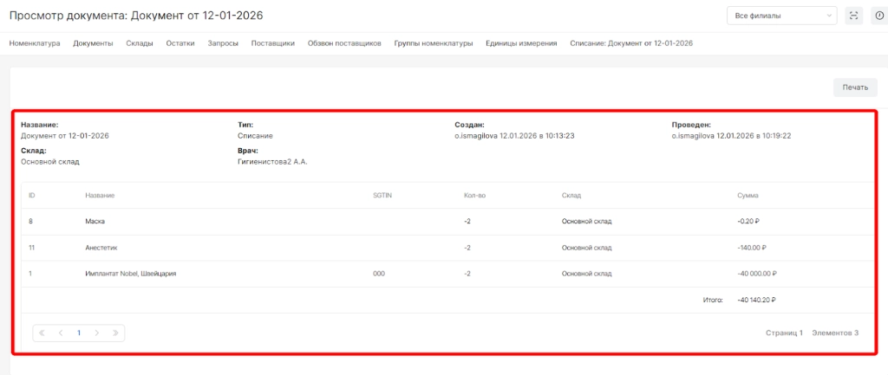Click the barcode scanner icon
Viewport: 888px width, 375px height.
click(x=854, y=16)
